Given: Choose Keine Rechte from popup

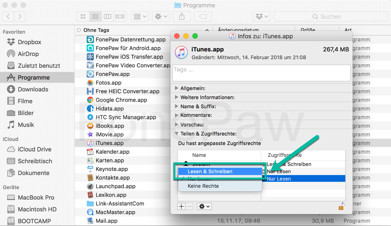Looking at the screenshot, I should point(220,186).
